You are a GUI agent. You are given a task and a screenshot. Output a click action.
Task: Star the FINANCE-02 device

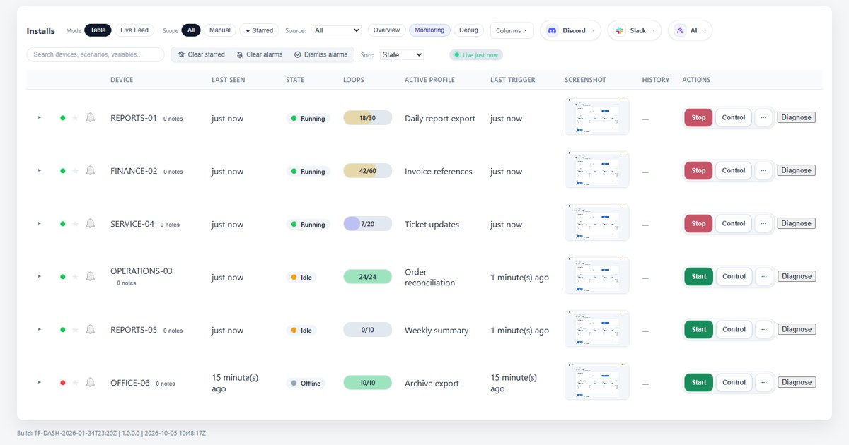click(75, 171)
